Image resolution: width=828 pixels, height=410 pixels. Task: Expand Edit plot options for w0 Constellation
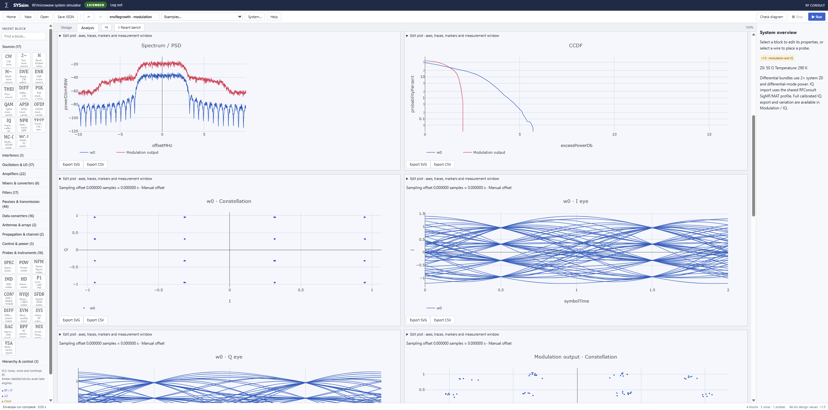pyautogui.click(x=106, y=179)
